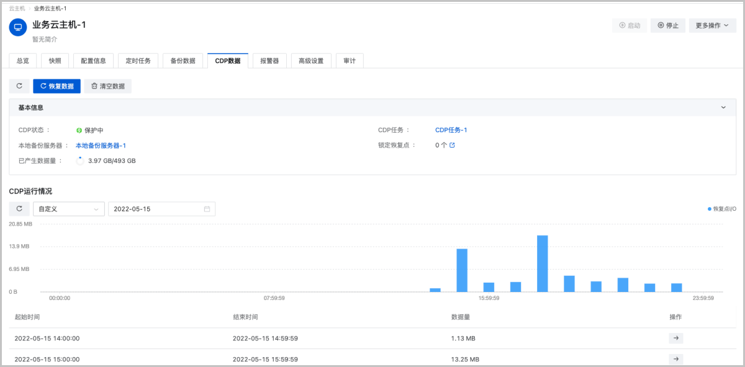Click the 已产生数据量 progress circle
745x367 pixels.
(x=79, y=159)
